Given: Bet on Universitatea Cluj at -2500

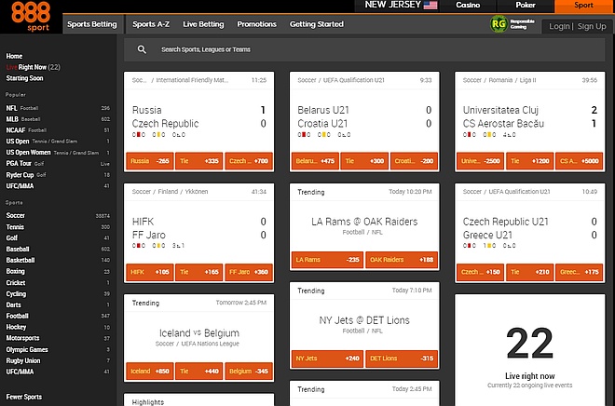Looking at the screenshot, I should 481,161.
